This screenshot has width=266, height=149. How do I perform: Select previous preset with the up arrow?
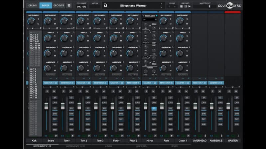point(162,4)
